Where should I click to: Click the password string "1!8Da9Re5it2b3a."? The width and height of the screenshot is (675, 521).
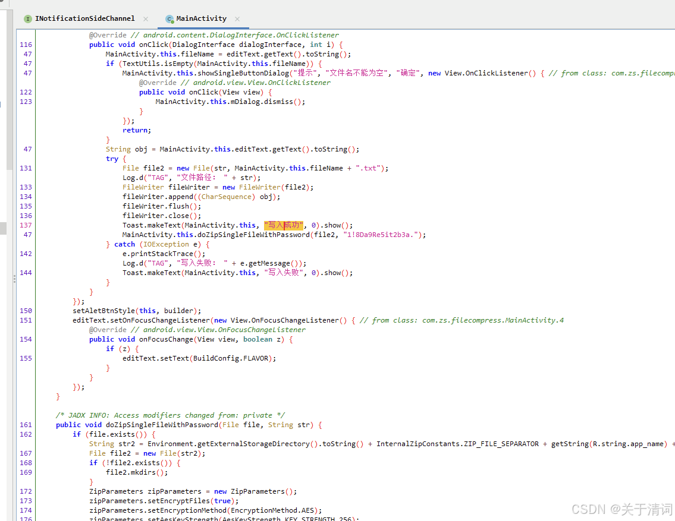point(381,235)
